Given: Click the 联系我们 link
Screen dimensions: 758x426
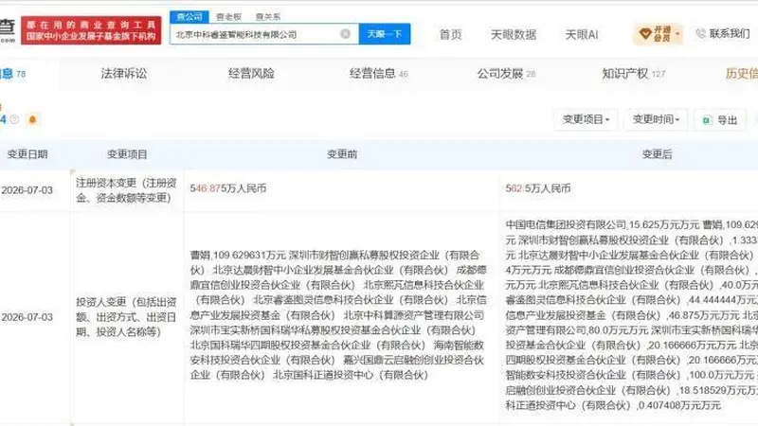Looking at the screenshot, I should click(x=730, y=33).
